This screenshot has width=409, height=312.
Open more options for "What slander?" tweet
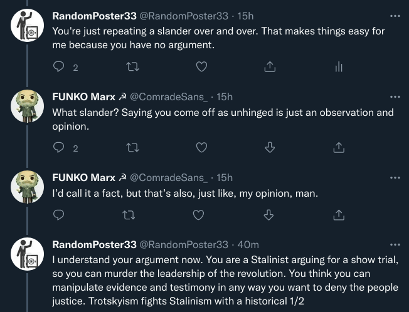pos(395,96)
